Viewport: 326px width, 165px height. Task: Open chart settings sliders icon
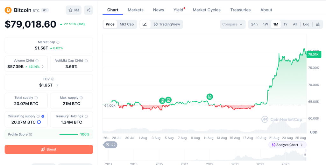[318, 24]
